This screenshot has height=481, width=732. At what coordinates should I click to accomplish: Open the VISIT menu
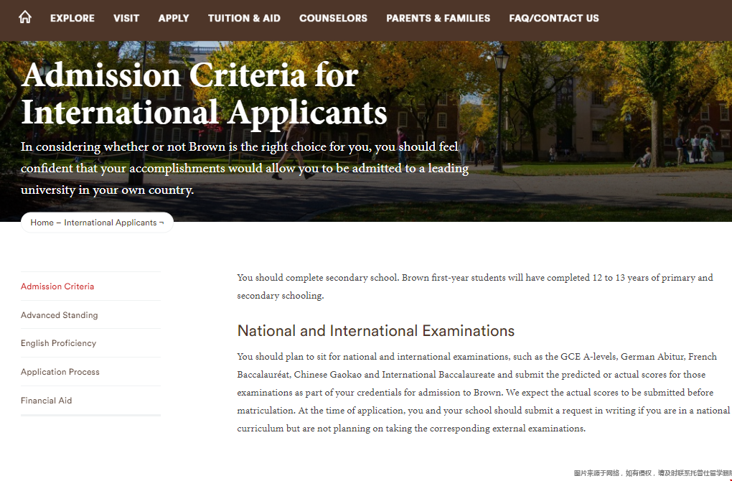click(x=126, y=18)
